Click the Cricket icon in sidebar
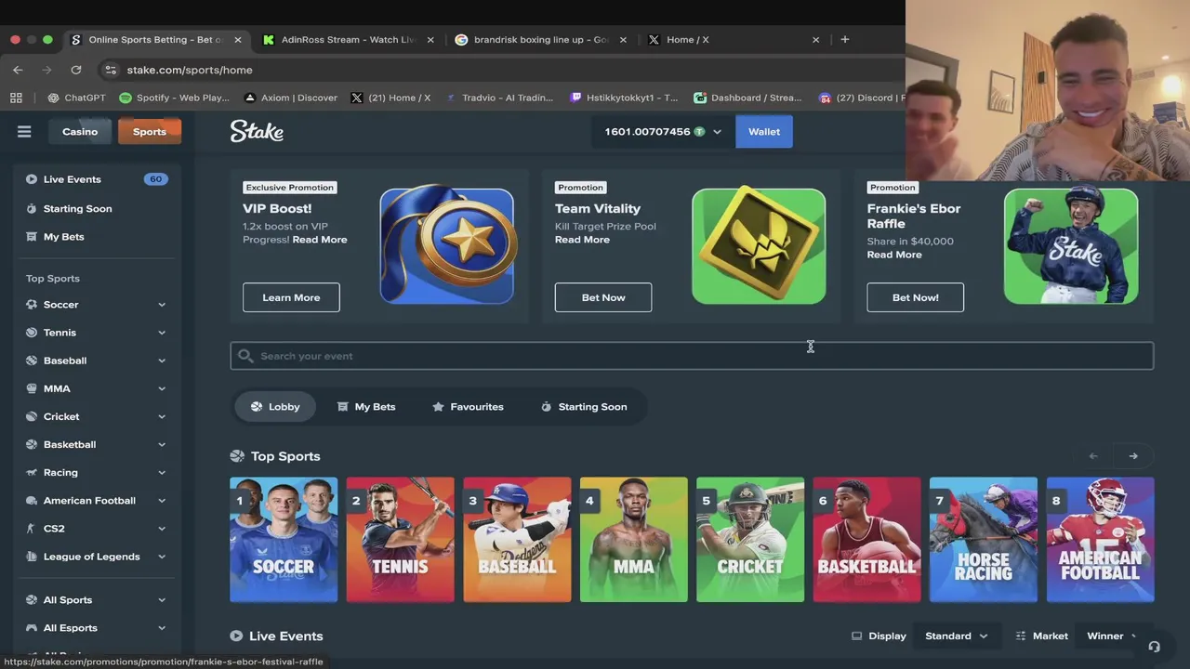 point(32,416)
